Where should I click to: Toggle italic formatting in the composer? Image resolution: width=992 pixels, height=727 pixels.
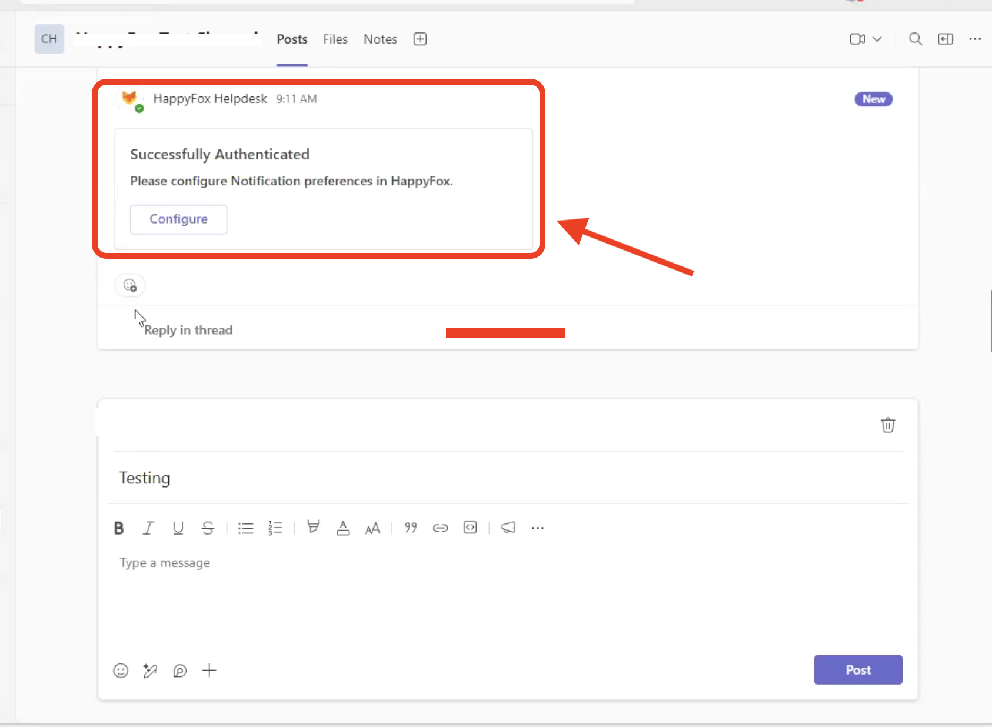coord(148,528)
